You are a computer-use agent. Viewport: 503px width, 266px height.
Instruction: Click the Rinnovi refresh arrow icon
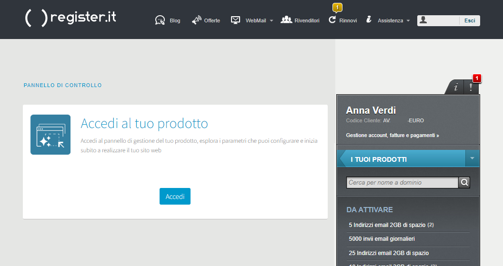[332, 20]
